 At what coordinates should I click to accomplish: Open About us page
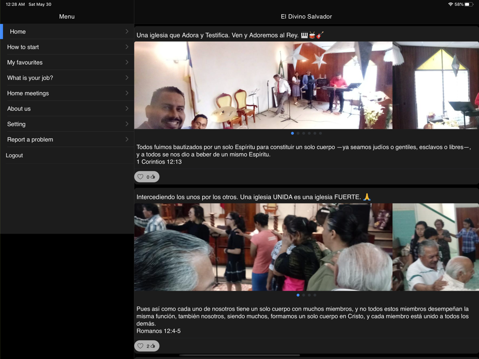coord(67,108)
